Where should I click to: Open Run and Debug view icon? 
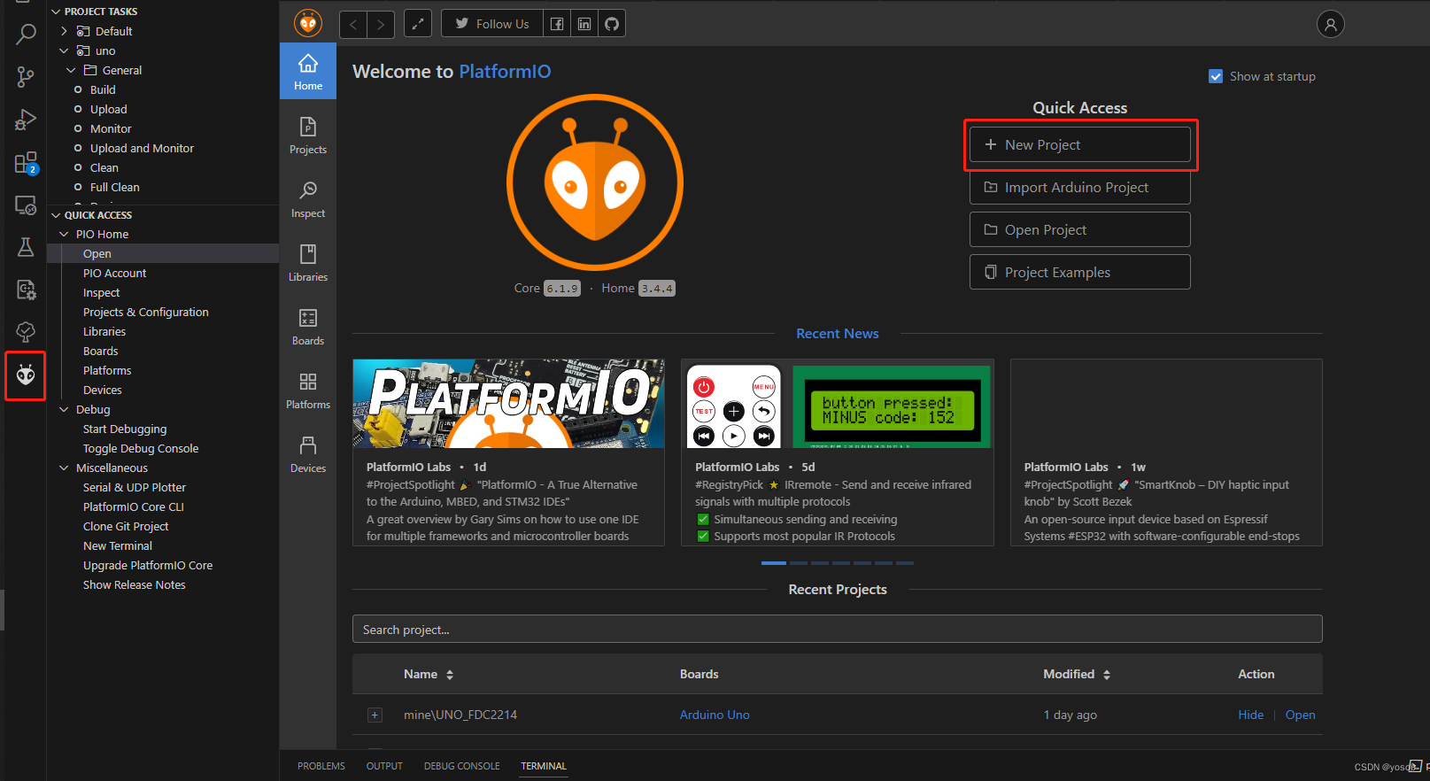pos(26,120)
